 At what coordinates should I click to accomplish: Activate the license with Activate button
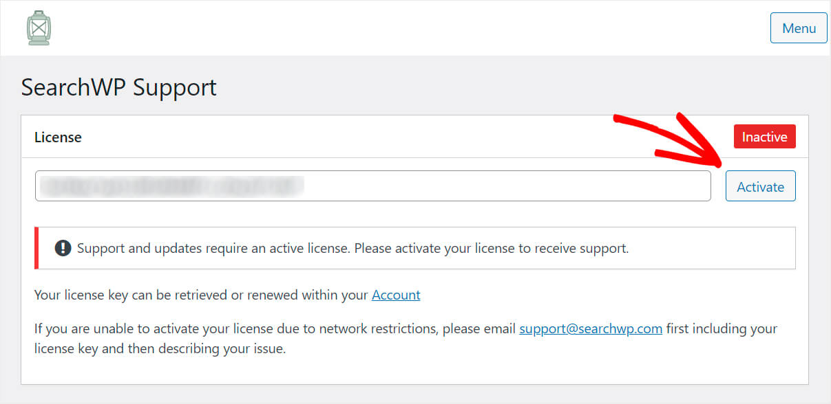[760, 186]
